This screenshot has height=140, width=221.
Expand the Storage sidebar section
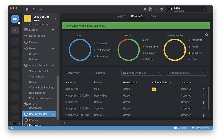click(x=53, y=30)
